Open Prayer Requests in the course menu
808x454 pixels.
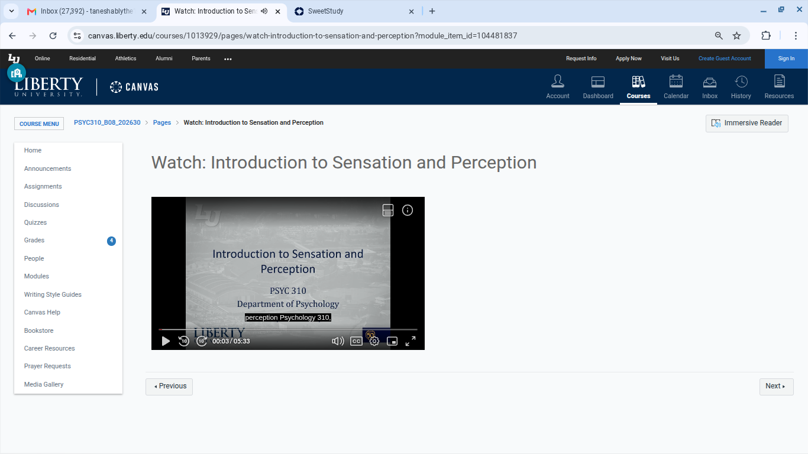tap(47, 366)
